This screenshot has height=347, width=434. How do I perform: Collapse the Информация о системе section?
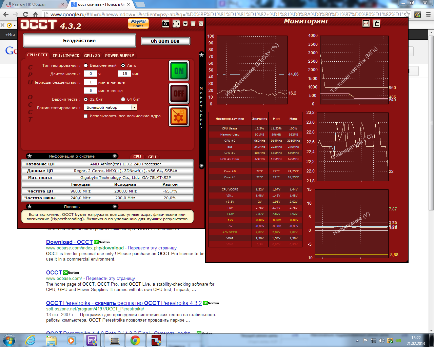coord(115,156)
